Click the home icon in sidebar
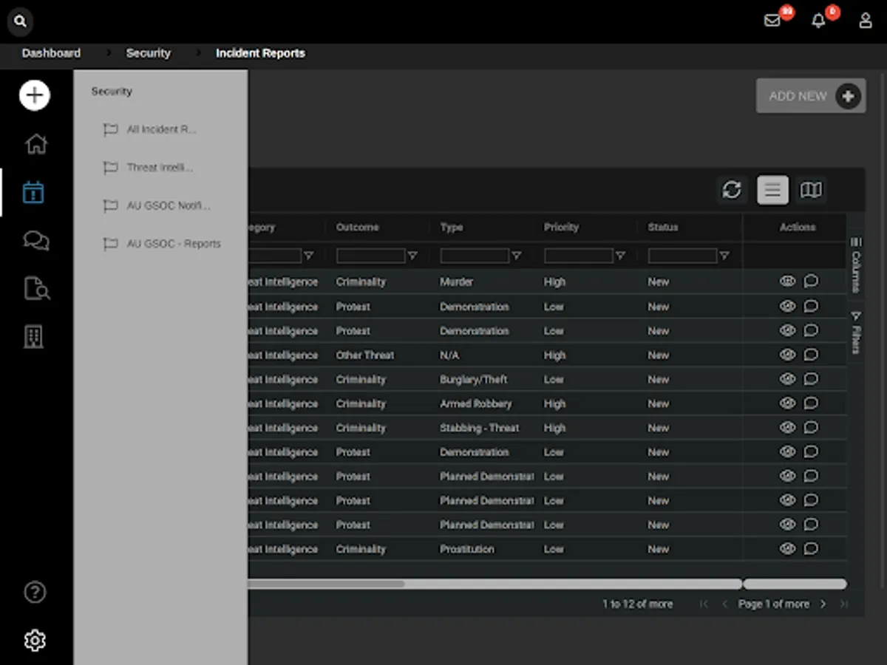The image size is (887, 665). (35, 144)
